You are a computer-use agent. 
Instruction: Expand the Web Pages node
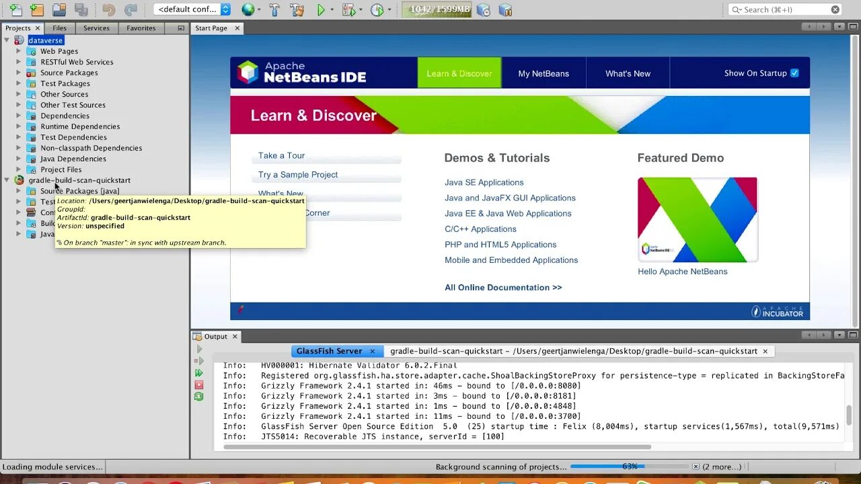18,51
